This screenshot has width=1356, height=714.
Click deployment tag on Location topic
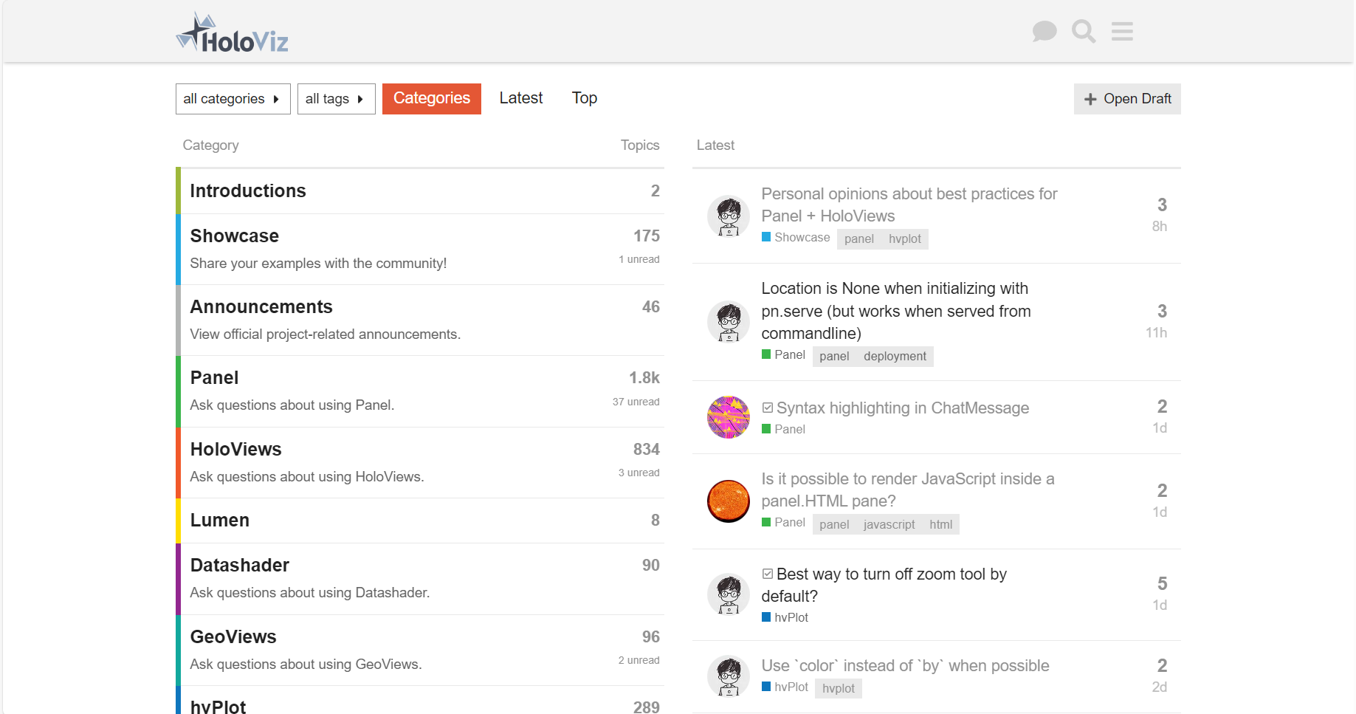click(895, 356)
